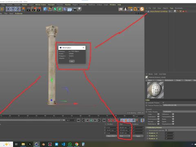This screenshot has height=147, width=196.
Task: Switch to the Reflectance material tab
Action: click(169, 80)
